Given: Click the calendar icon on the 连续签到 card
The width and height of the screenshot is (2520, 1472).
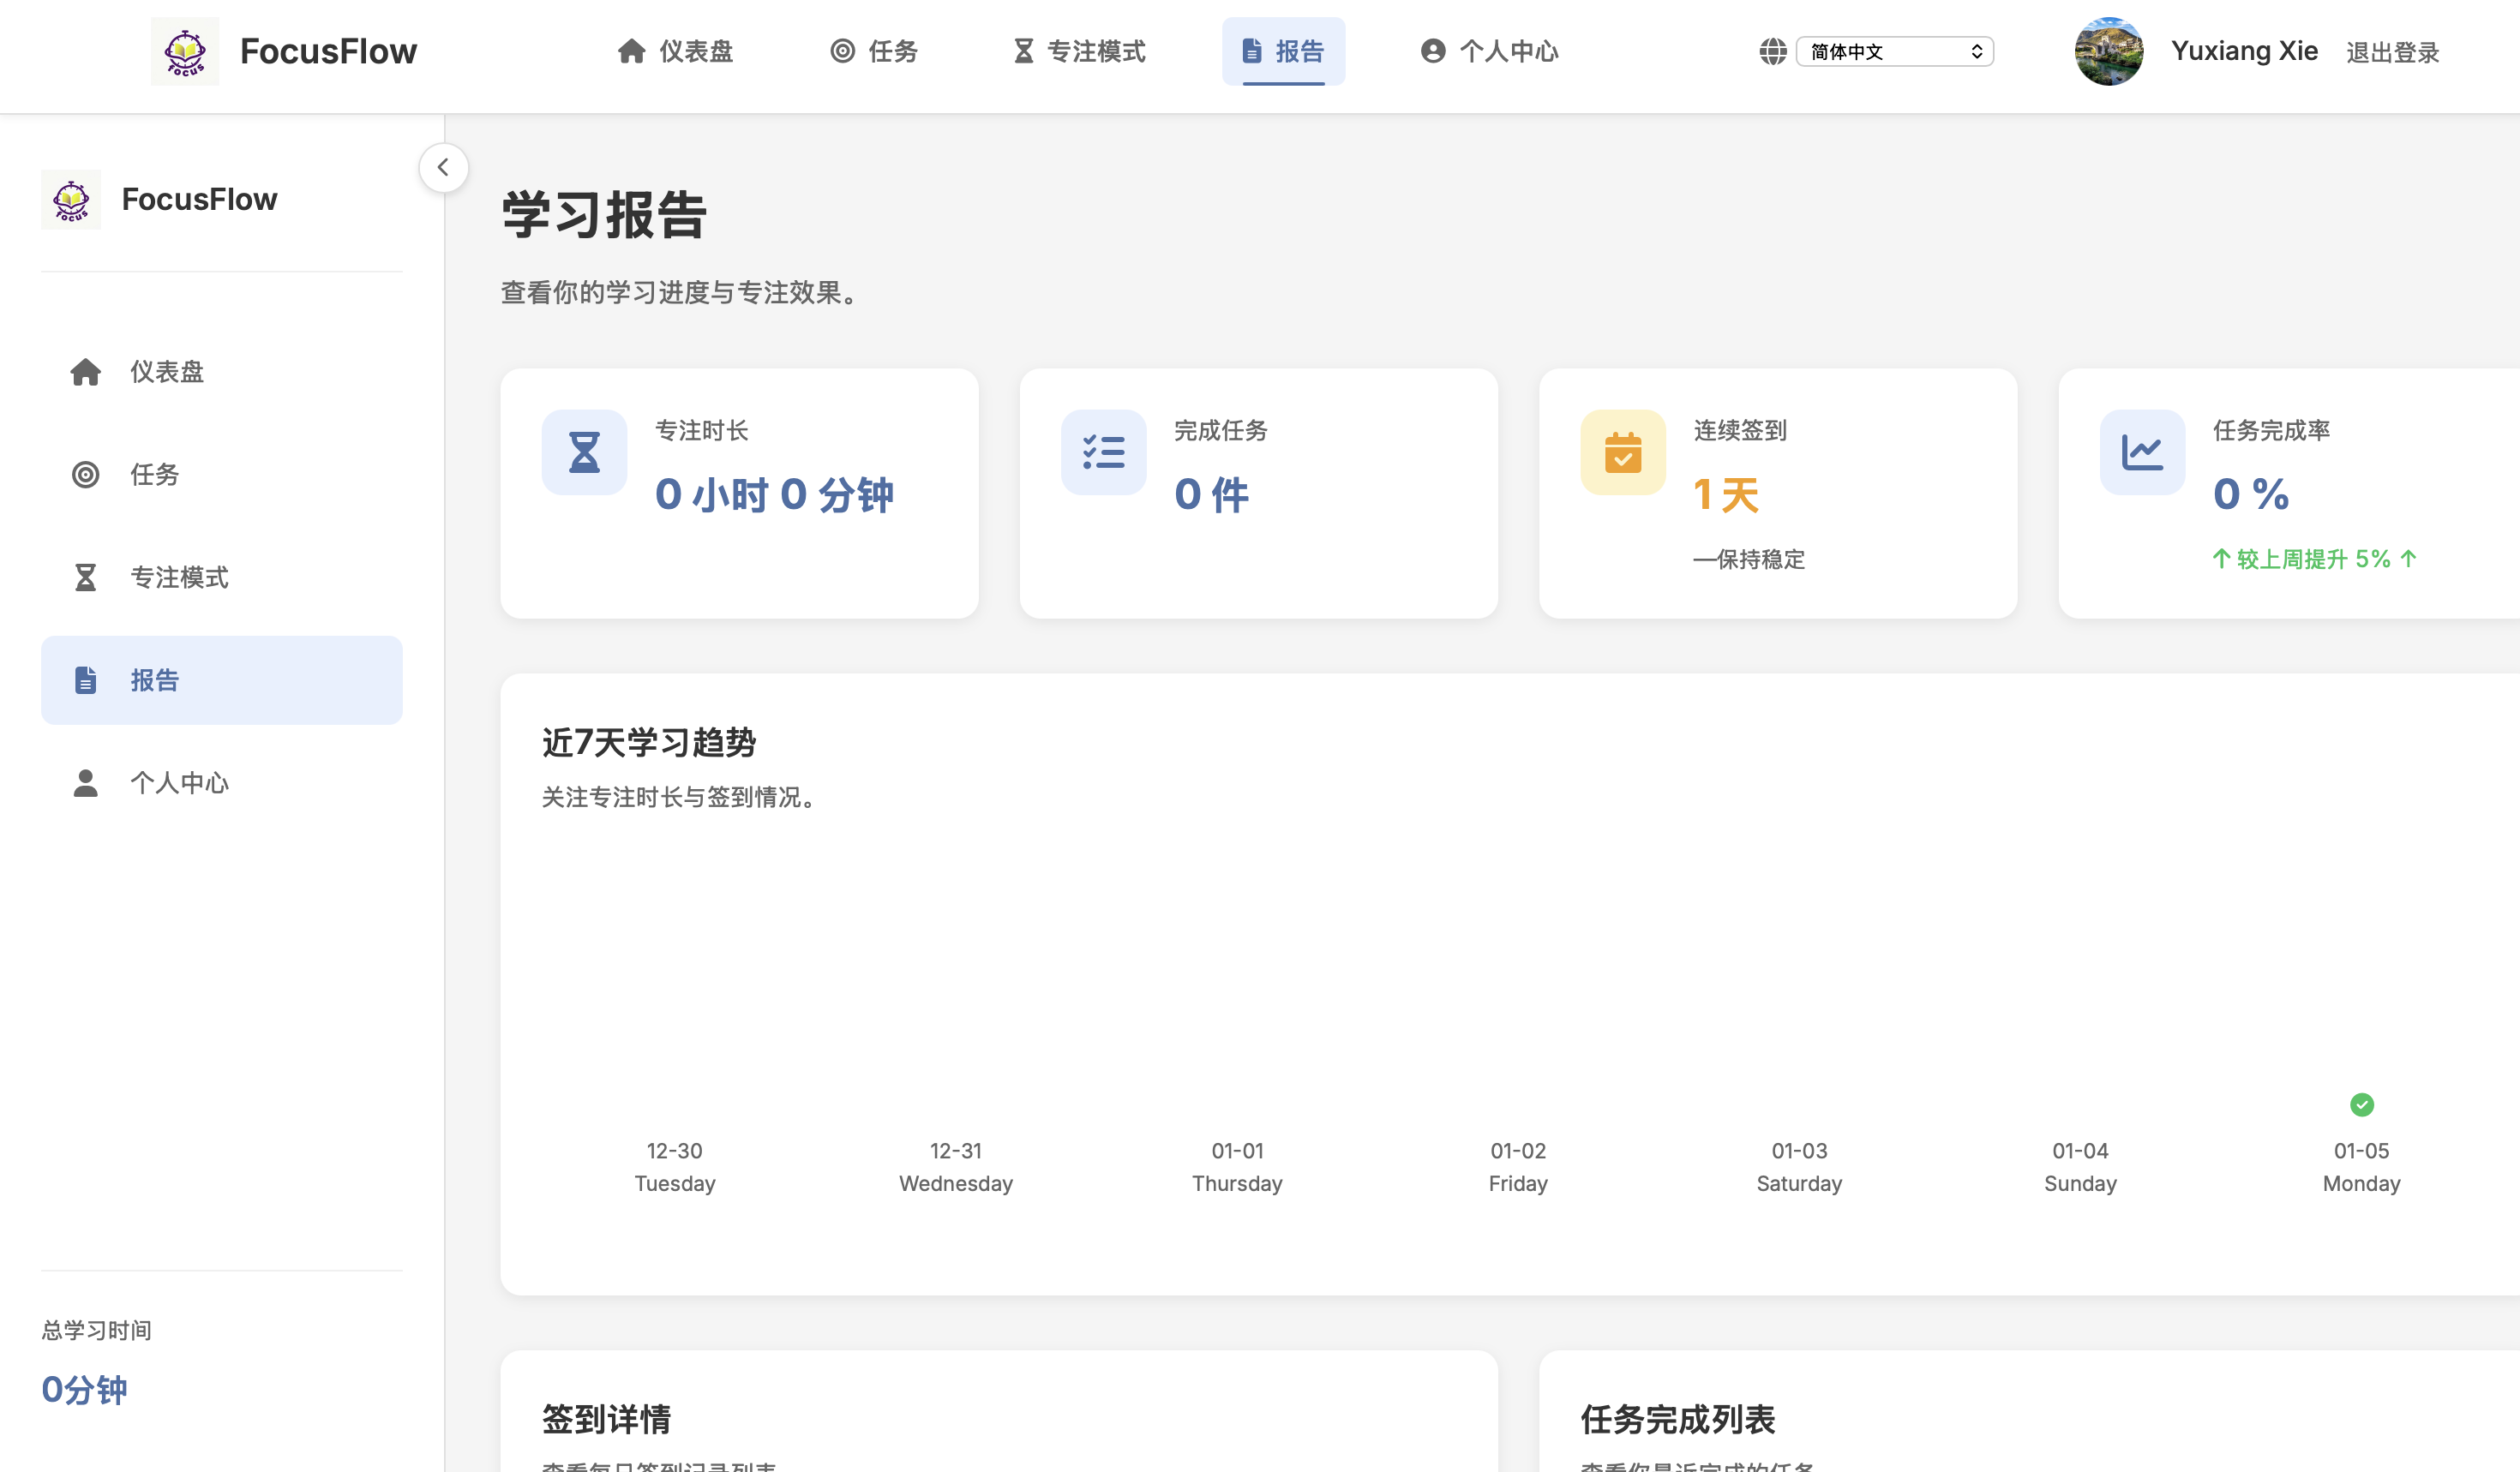Looking at the screenshot, I should 1622,452.
